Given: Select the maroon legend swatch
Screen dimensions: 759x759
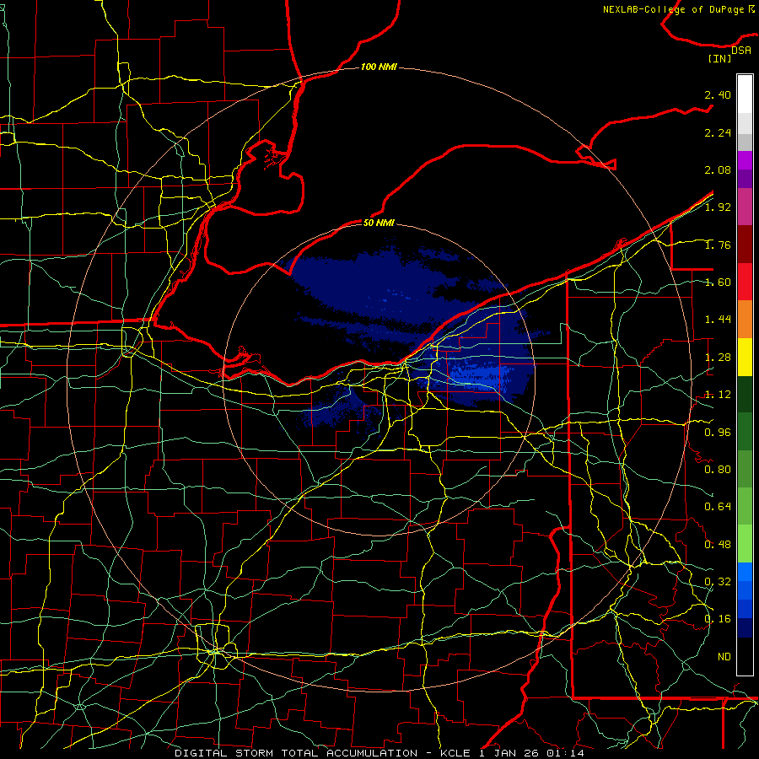Looking at the screenshot, I should point(745,245).
